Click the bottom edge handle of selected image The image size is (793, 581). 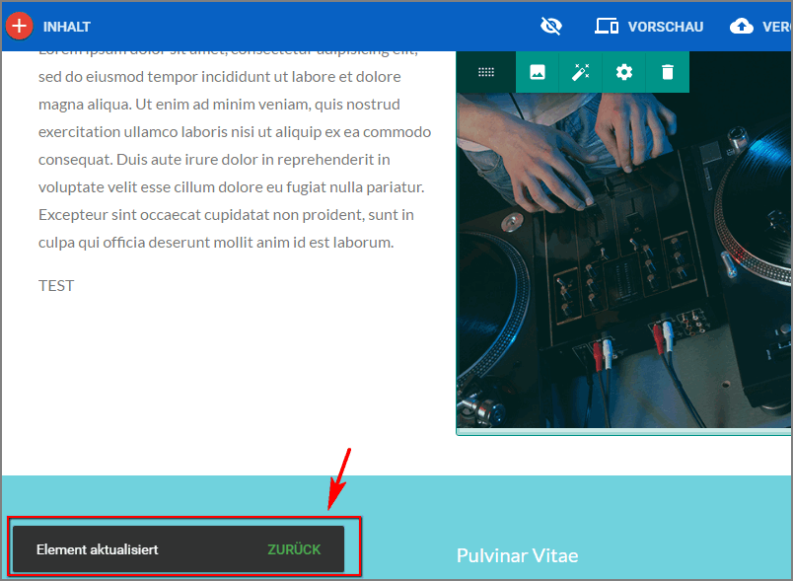coord(623,431)
